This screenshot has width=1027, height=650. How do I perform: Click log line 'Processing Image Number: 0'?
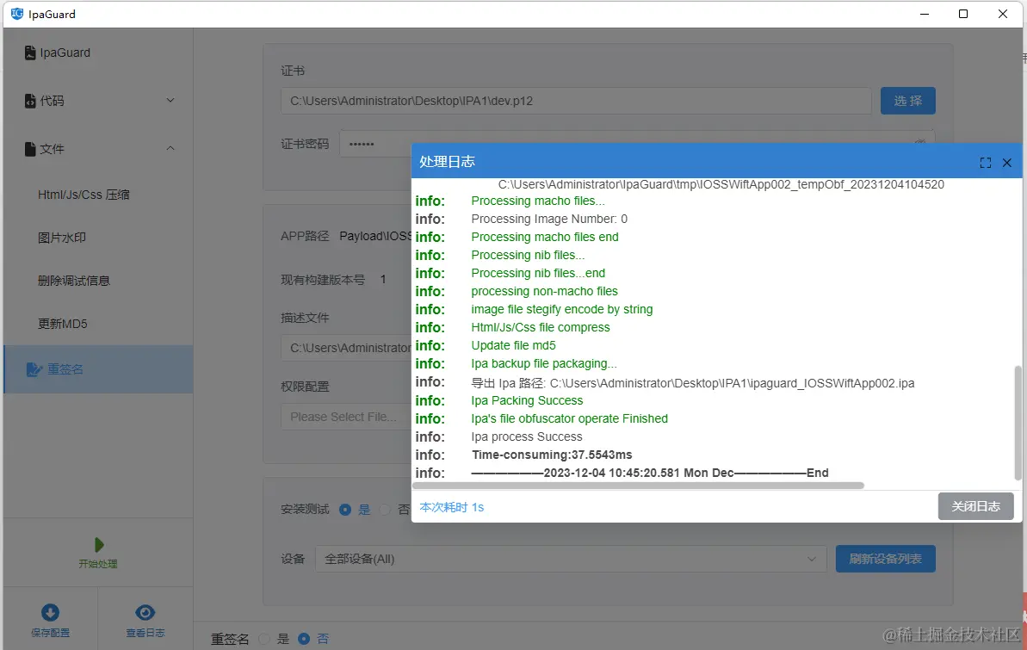549,219
